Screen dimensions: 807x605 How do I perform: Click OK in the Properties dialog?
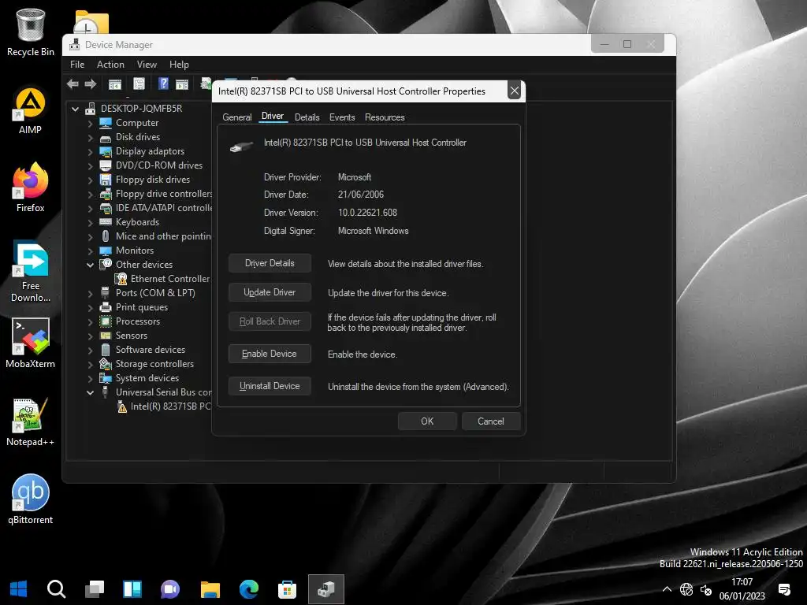pos(427,421)
